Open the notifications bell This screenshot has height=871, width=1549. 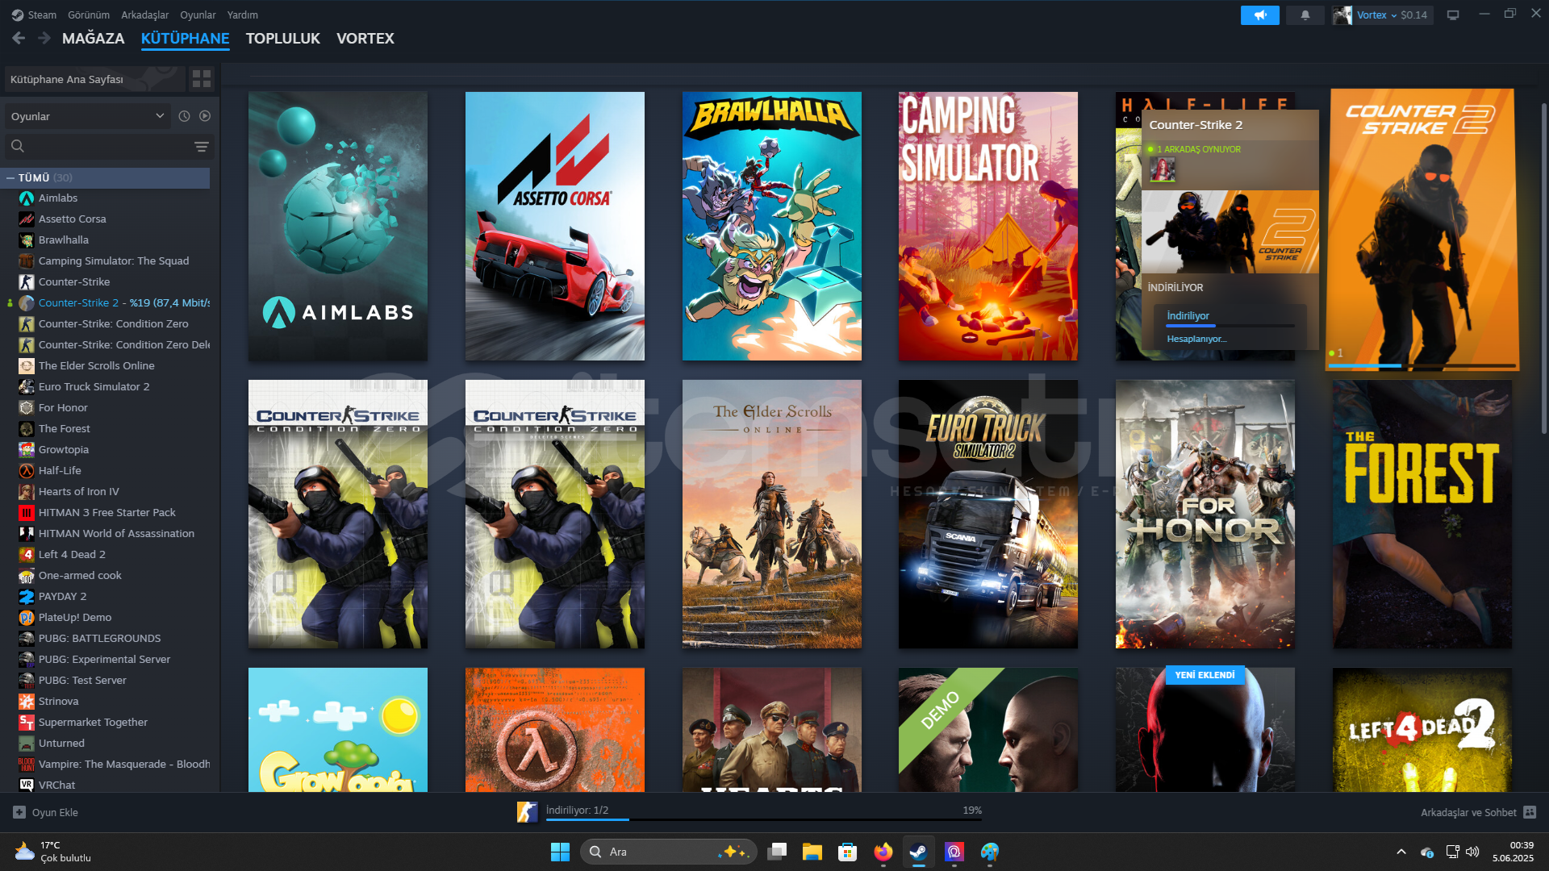tap(1305, 15)
